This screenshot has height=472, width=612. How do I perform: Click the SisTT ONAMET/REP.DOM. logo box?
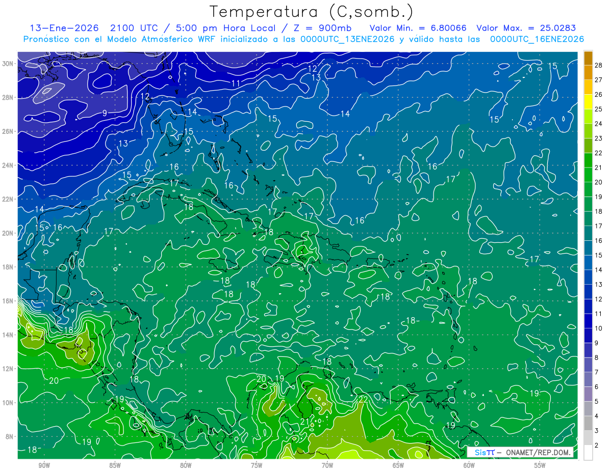click(x=520, y=452)
